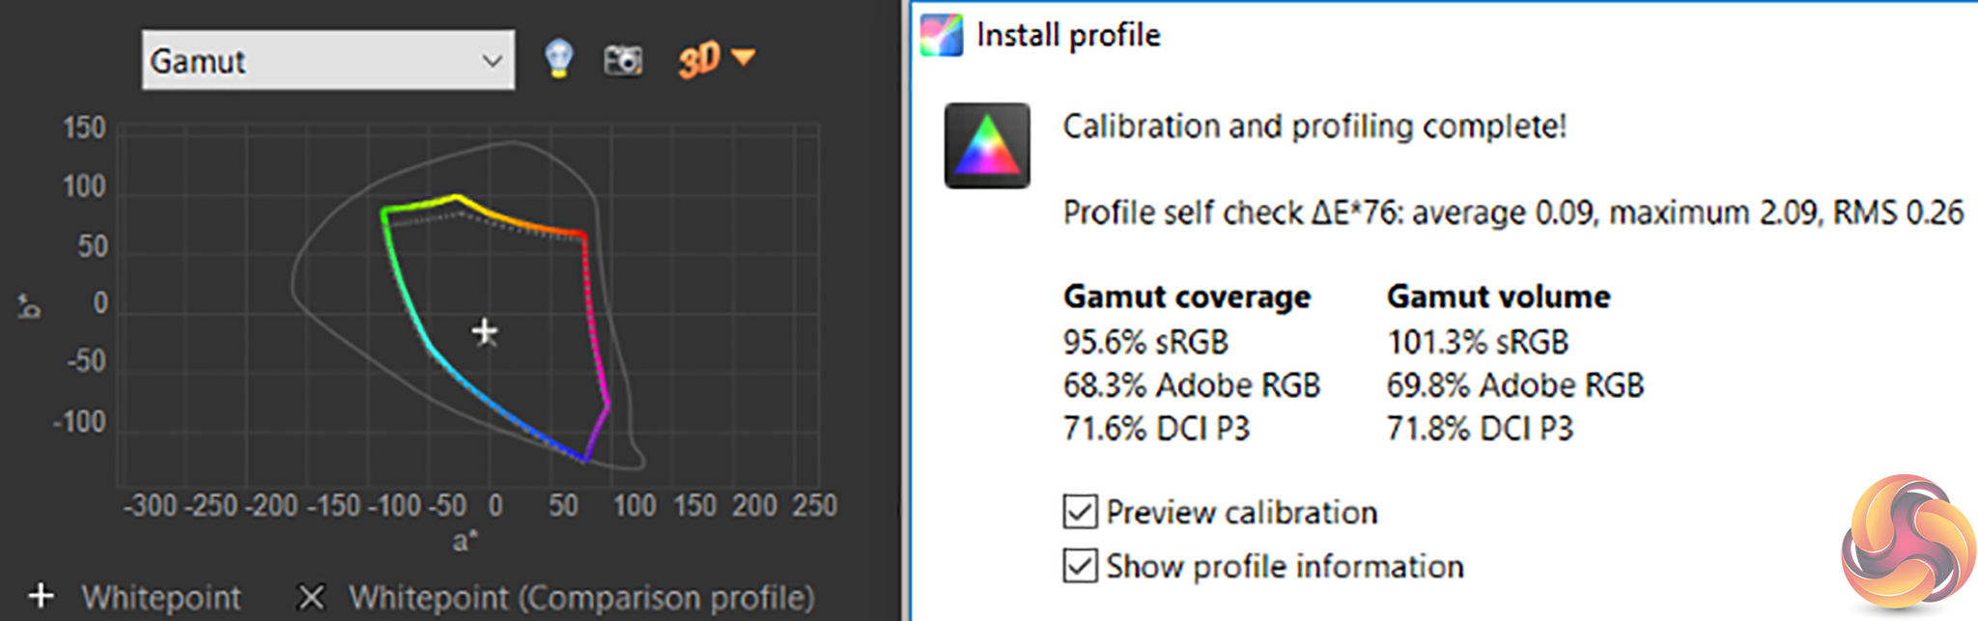Click the 95.6% sRGB coverage value
This screenshot has height=621, width=1978.
point(1145,342)
